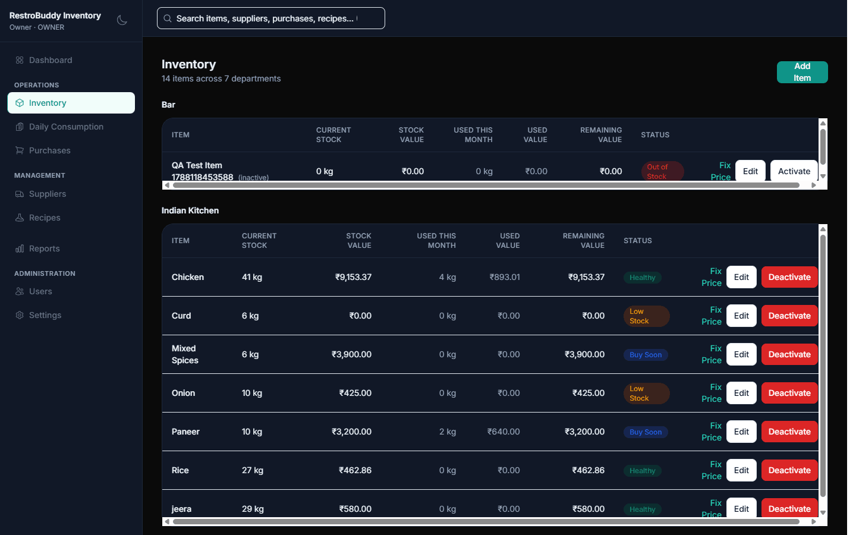Open Fix Price for QA Test Item
Image resolution: width=856 pixels, height=535 pixels.
click(x=720, y=171)
